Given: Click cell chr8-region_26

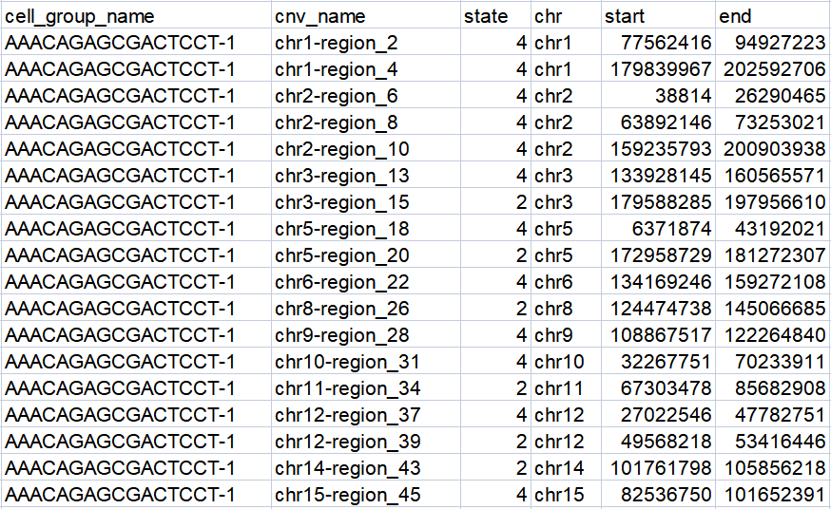Looking at the screenshot, I should (366, 308).
